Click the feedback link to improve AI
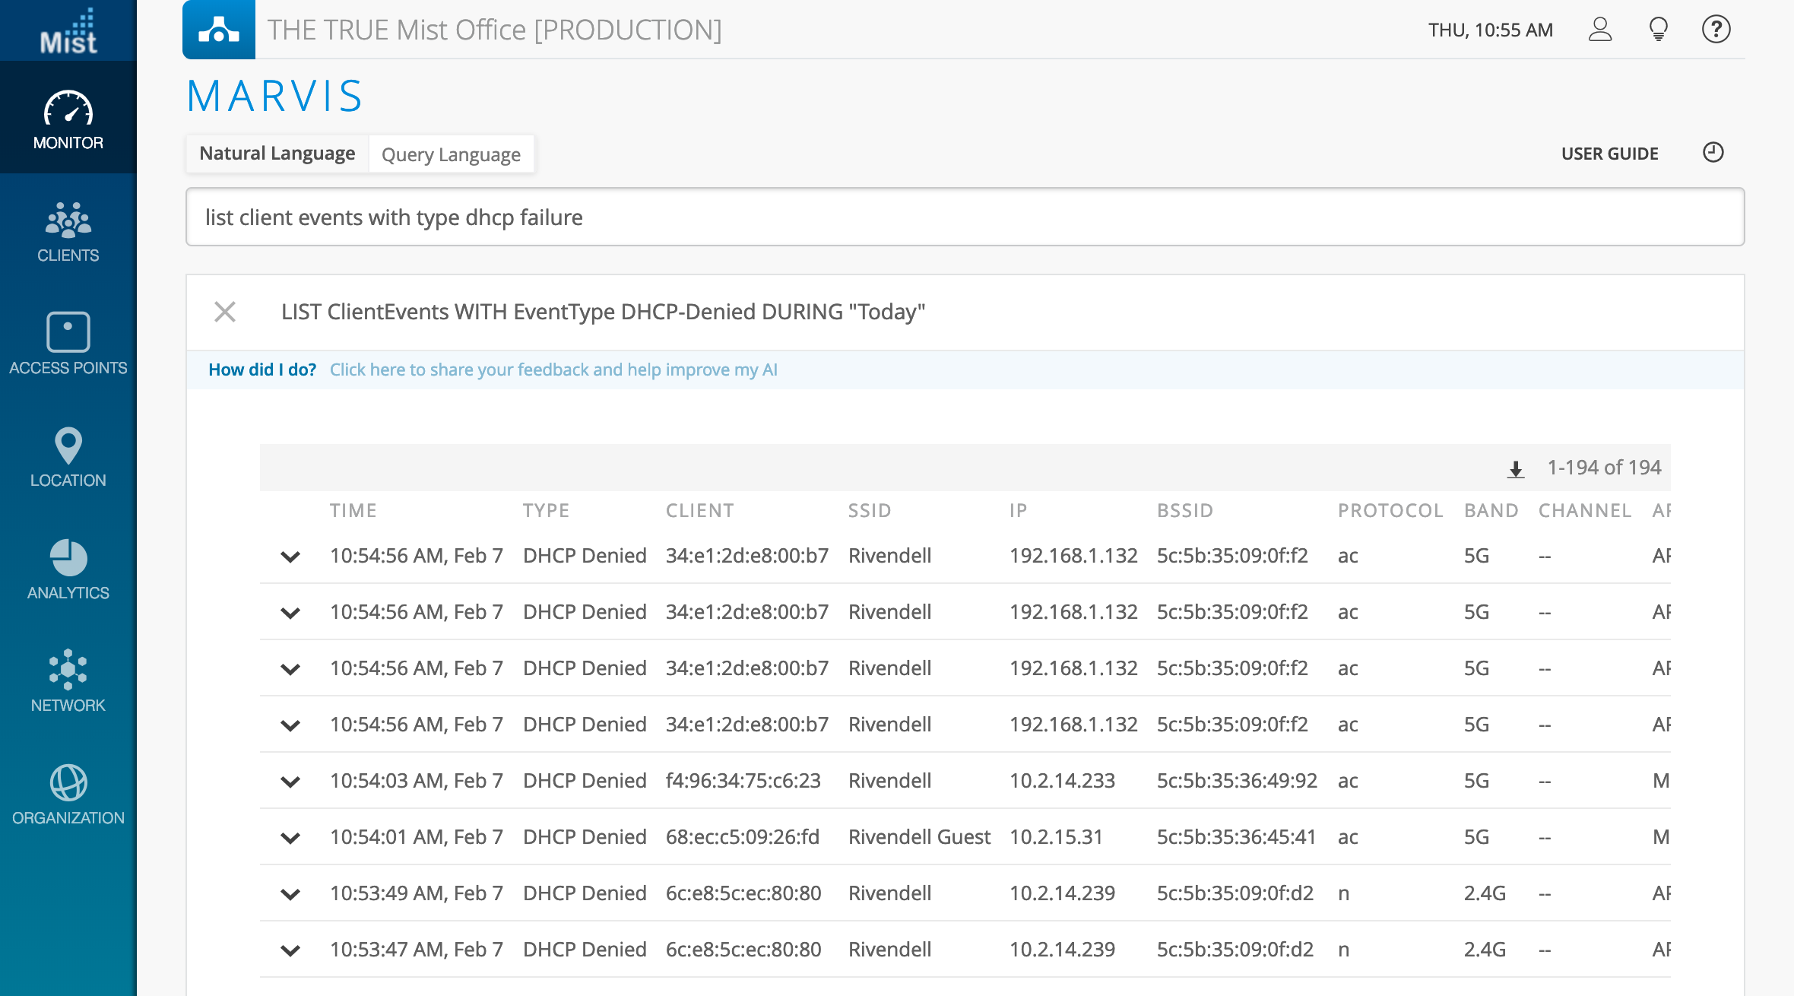 [x=553, y=370]
